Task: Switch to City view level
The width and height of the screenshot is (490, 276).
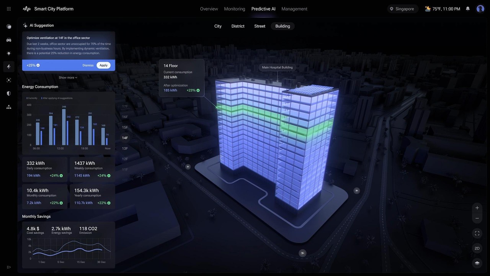Action: point(218,26)
